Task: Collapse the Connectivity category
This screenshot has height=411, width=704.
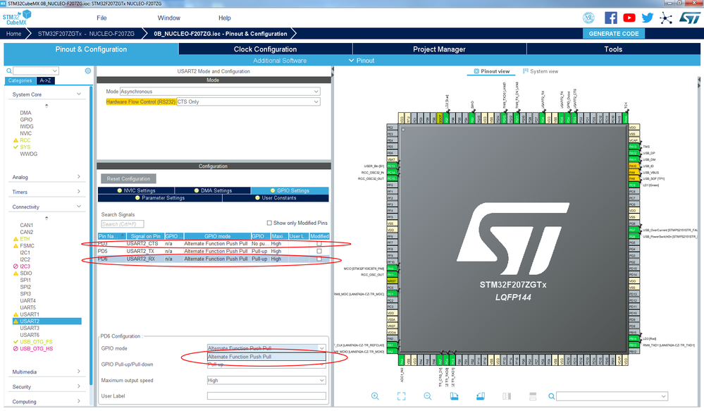Action: click(79, 206)
